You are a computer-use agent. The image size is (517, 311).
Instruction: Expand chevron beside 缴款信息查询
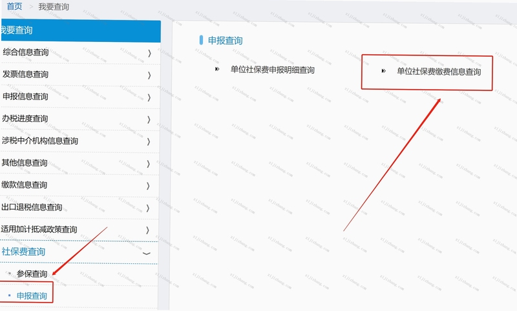tap(148, 186)
